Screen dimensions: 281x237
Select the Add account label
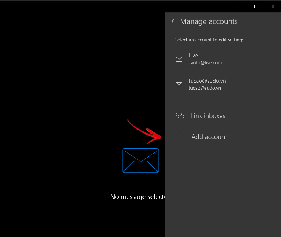(209, 137)
